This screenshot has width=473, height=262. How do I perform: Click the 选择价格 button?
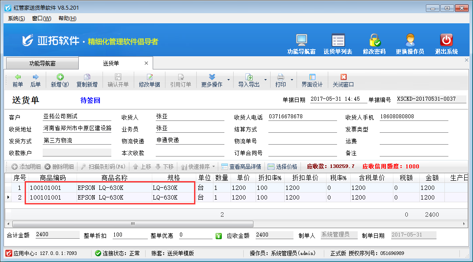282,167
